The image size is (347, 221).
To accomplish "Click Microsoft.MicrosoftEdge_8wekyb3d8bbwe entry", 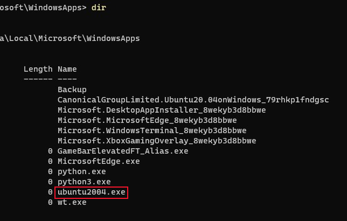I will pyautogui.click(x=147, y=120).
